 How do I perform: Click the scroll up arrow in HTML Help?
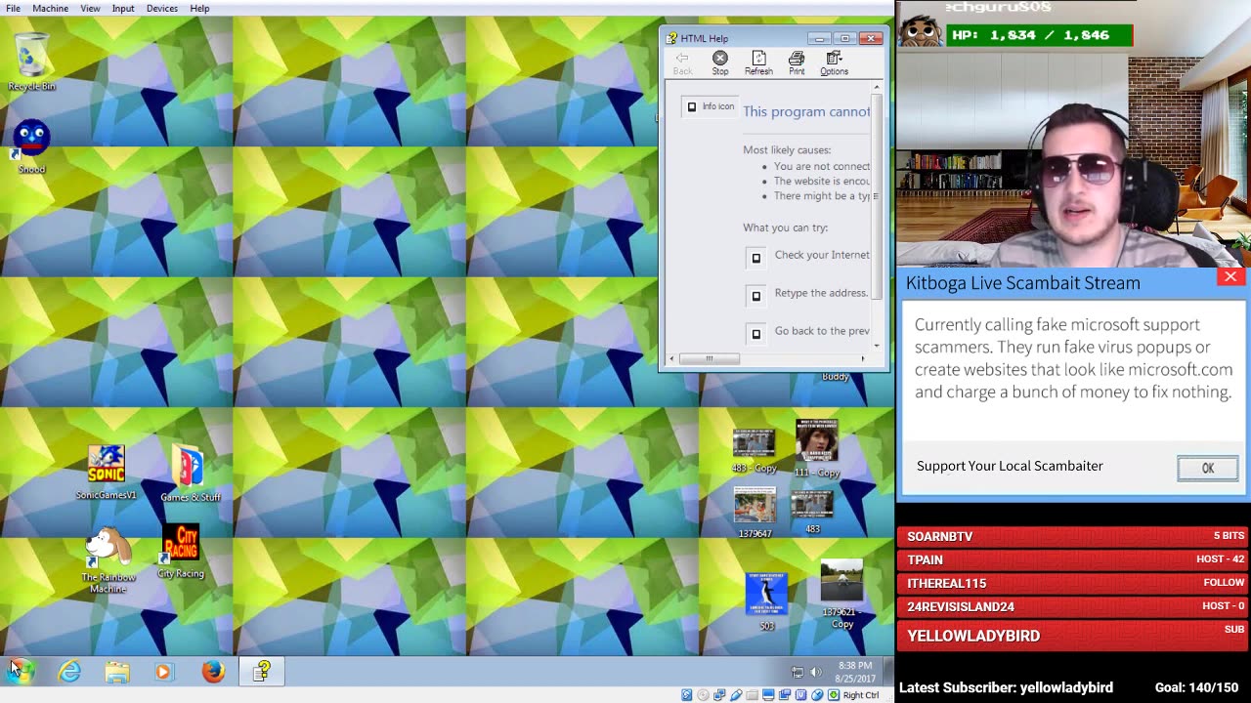876,88
